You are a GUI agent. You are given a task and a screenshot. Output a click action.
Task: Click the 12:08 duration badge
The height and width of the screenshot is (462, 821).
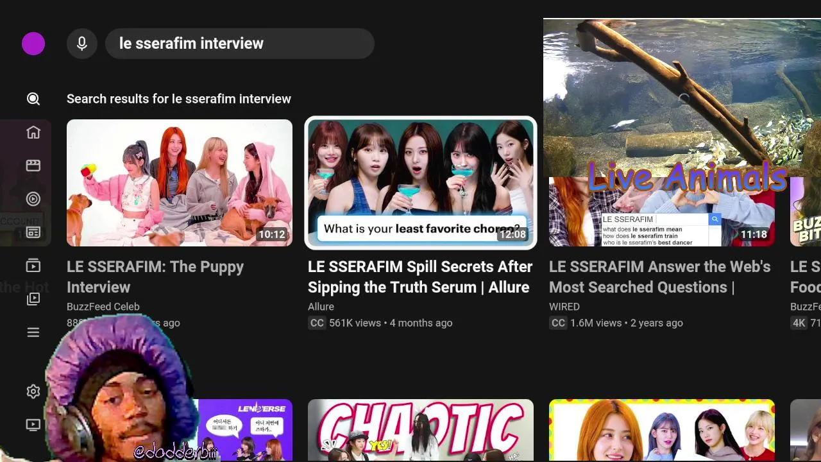(x=513, y=235)
